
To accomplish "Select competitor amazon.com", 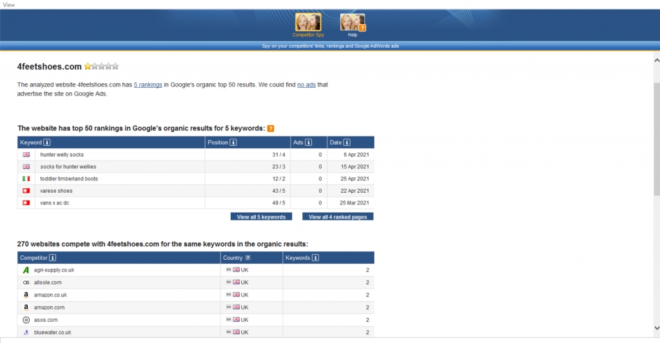I will [x=49, y=308].
